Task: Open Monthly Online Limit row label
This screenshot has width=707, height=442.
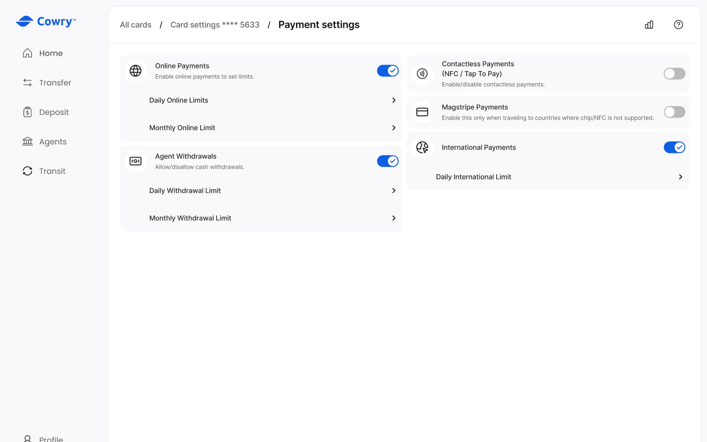Action: coord(182,128)
